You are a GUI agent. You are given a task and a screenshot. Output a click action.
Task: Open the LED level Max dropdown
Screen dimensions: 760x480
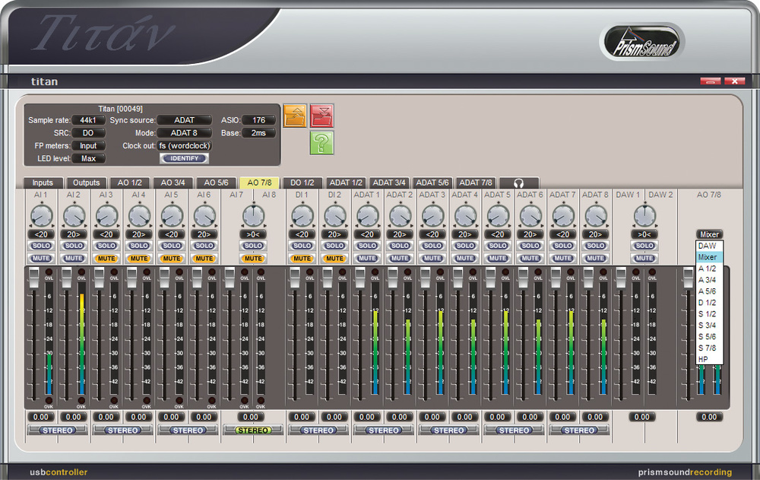click(x=88, y=158)
